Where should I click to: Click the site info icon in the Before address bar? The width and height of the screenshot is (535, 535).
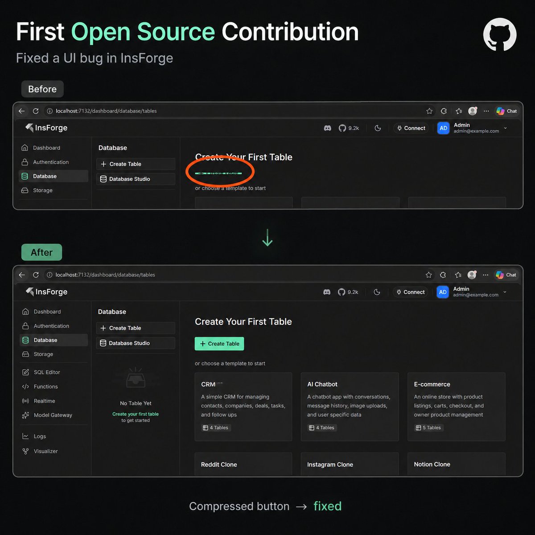[50, 111]
